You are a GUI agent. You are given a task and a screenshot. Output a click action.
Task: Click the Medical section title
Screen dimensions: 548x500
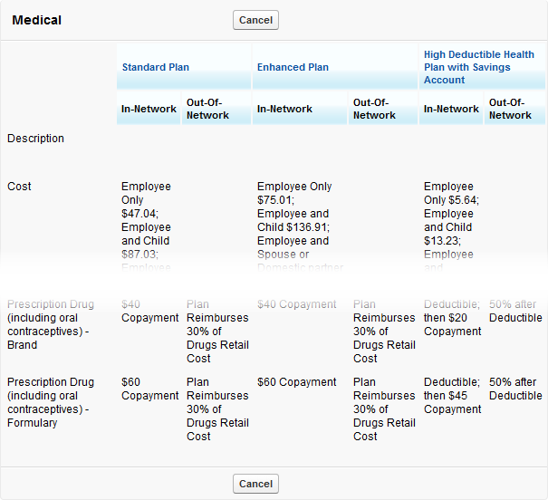pos(36,20)
